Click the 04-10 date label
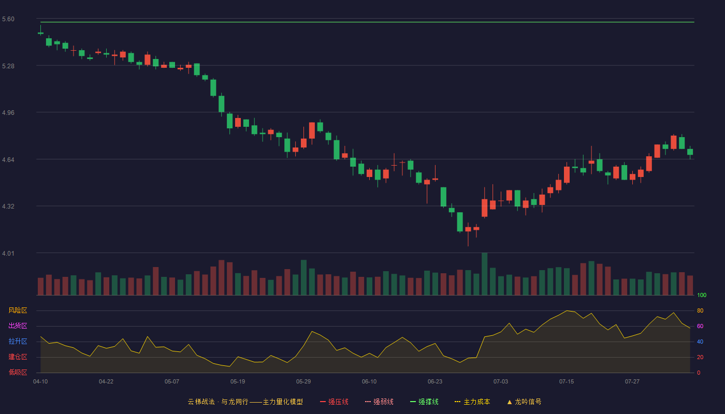Image resolution: width=725 pixels, height=414 pixels. [x=40, y=381]
